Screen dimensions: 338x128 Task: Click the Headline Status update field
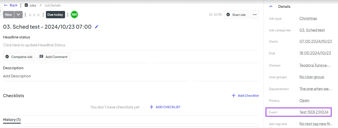click(x=34, y=45)
